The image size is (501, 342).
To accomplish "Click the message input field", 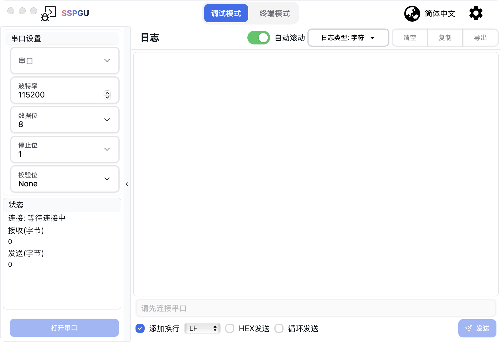I will [x=316, y=308].
